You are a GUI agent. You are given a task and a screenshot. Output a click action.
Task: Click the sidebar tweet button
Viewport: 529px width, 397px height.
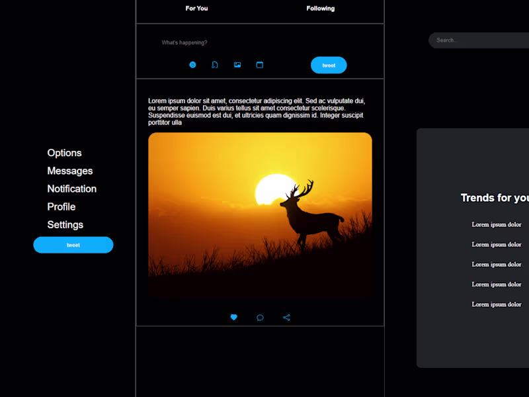coord(73,245)
